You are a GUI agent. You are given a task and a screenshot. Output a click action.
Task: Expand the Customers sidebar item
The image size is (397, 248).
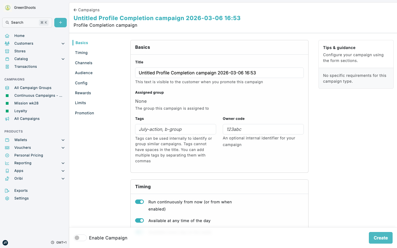[63, 43]
